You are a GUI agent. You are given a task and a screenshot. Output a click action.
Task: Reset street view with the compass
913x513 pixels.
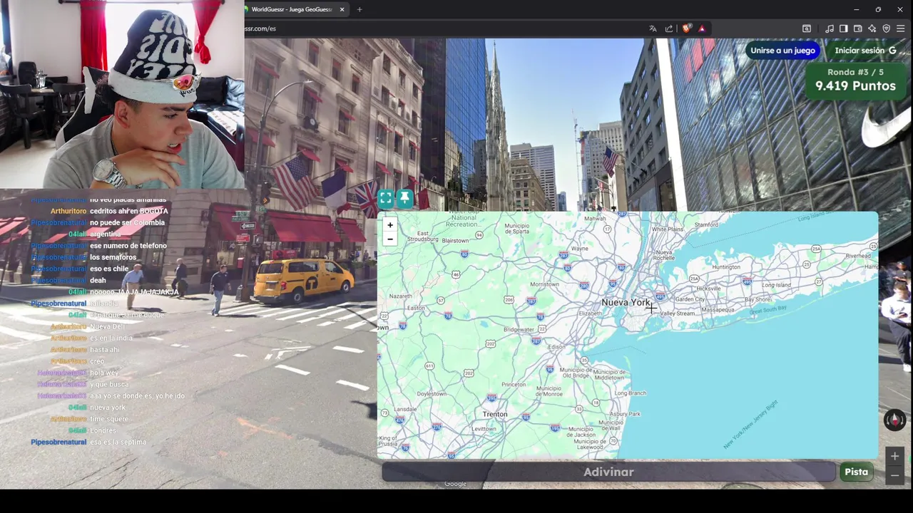pyautogui.click(x=894, y=420)
